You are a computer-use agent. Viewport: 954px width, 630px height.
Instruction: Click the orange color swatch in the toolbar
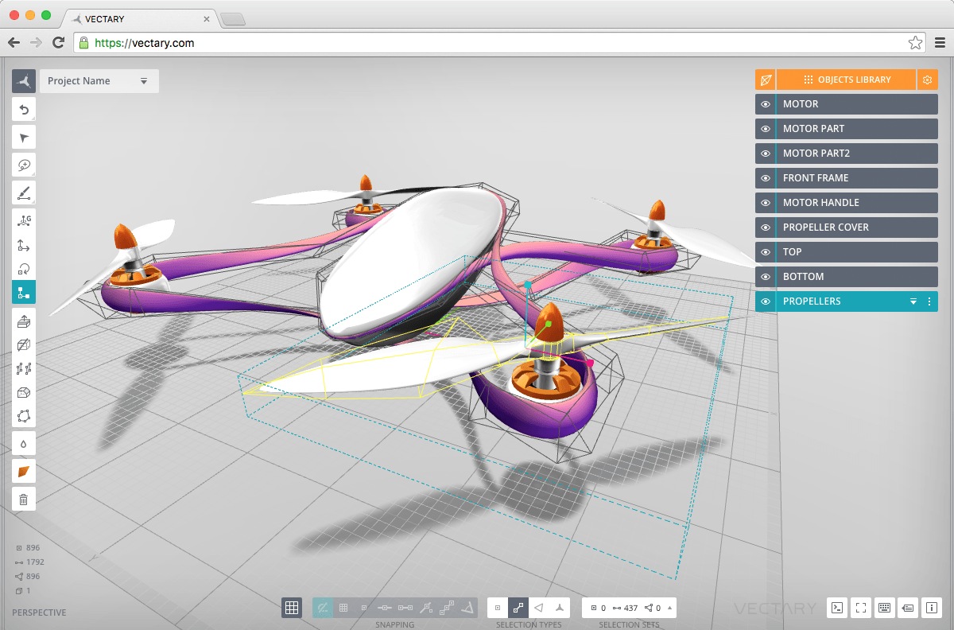(x=23, y=471)
